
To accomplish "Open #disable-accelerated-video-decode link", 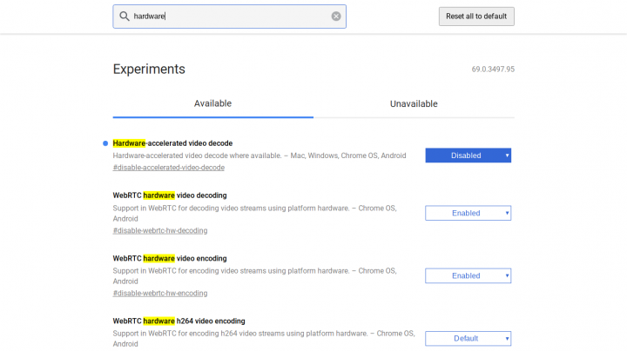I will pos(168,168).
